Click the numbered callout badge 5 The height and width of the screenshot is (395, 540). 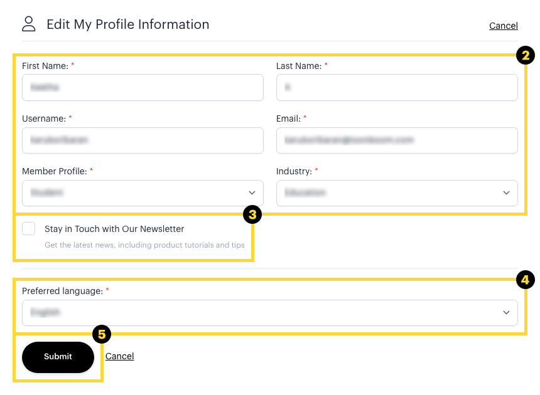[102, 334]
